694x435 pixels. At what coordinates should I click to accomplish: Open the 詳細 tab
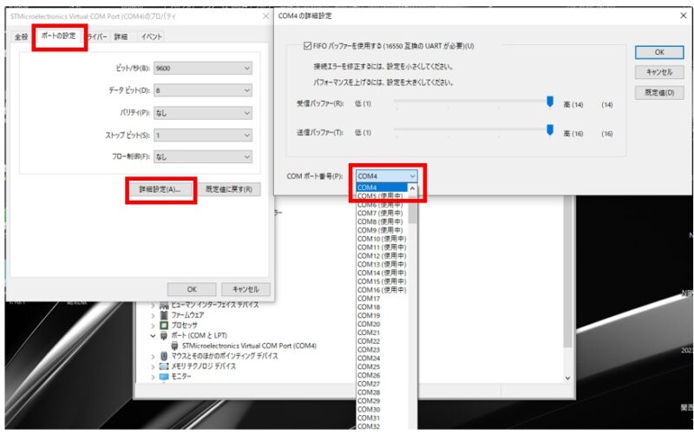tap(121, 36)
